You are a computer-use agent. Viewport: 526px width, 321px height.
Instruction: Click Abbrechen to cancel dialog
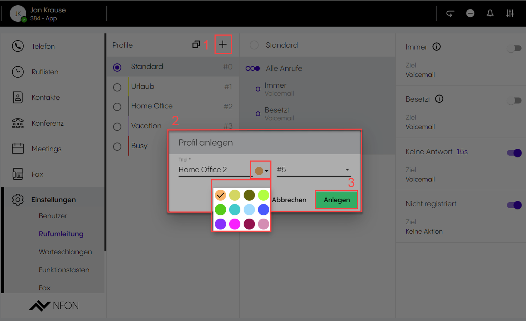[x=289, y=200]
